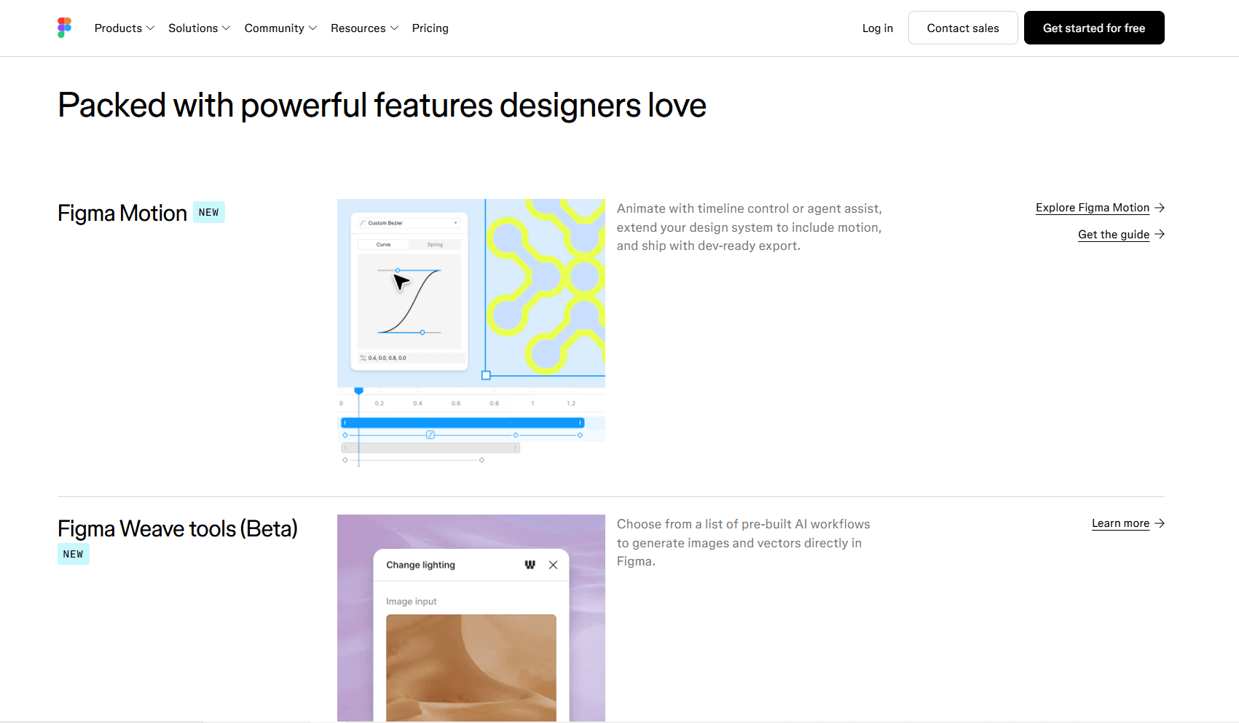The height and width of the screenshot is (723, 1239).
Task: Open the Custom Bezier dropdown
Action: click(x=409, y=223)
